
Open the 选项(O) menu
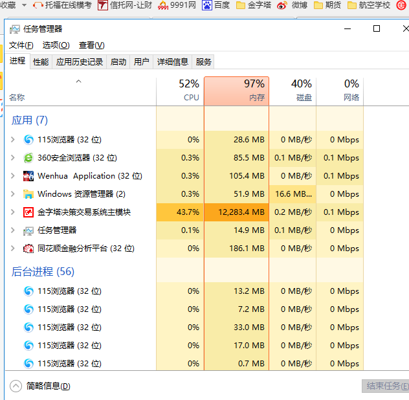[56, 45]
